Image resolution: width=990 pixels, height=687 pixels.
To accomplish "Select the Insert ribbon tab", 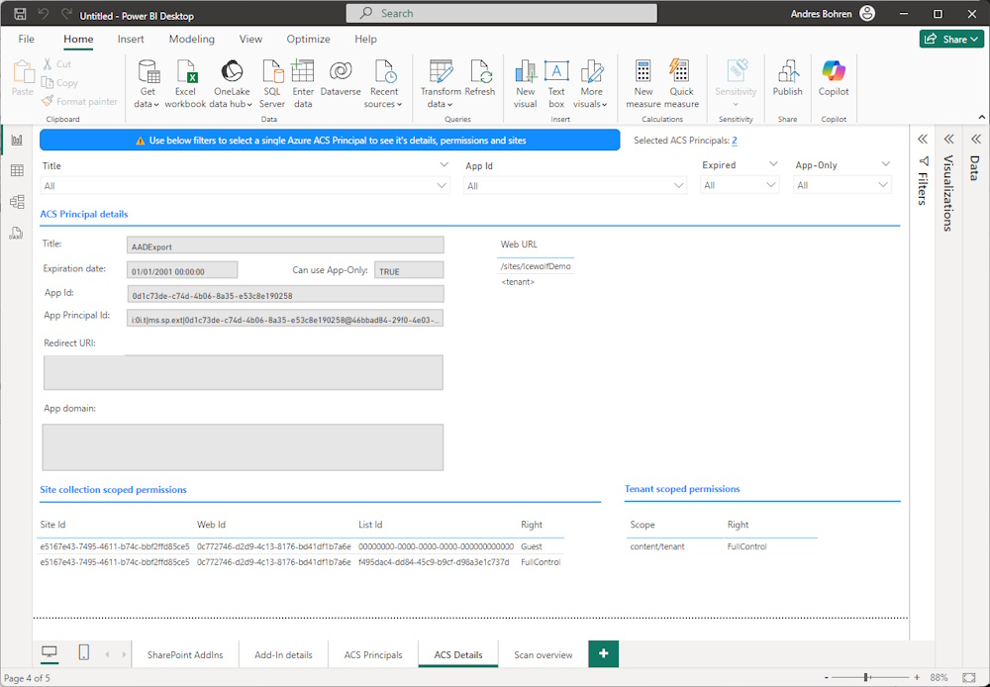I will 131,40.
